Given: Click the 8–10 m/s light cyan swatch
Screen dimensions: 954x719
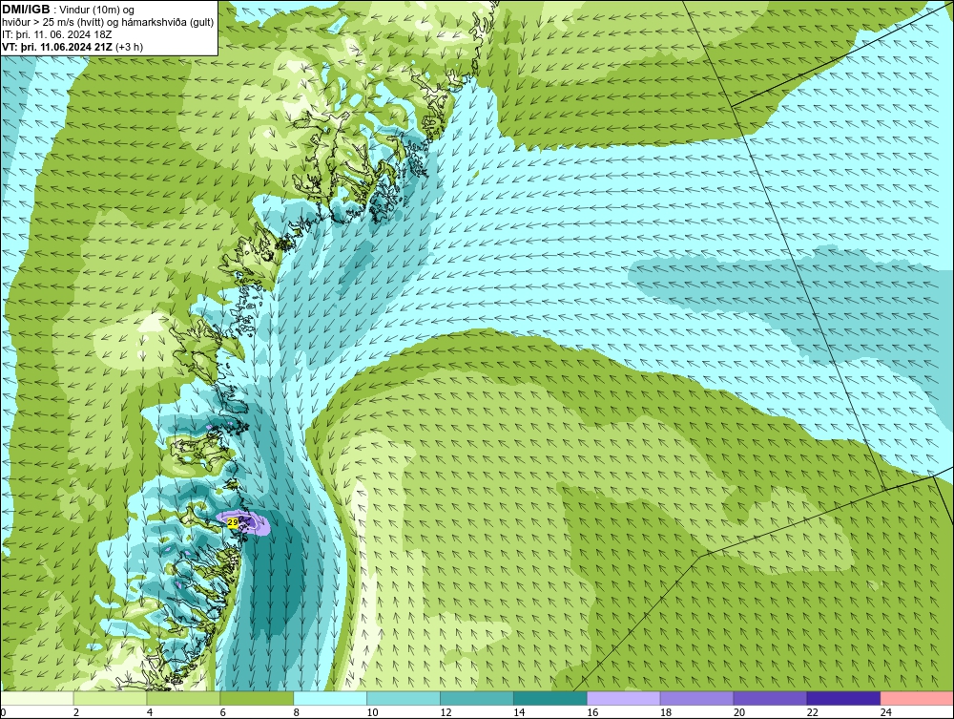Looking at the screenshot, I should point(330,698).
